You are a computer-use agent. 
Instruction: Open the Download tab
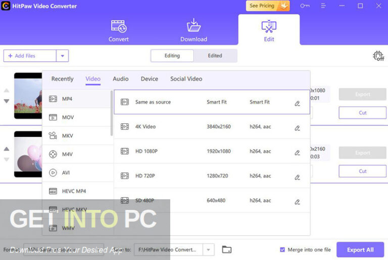point(194,31)
